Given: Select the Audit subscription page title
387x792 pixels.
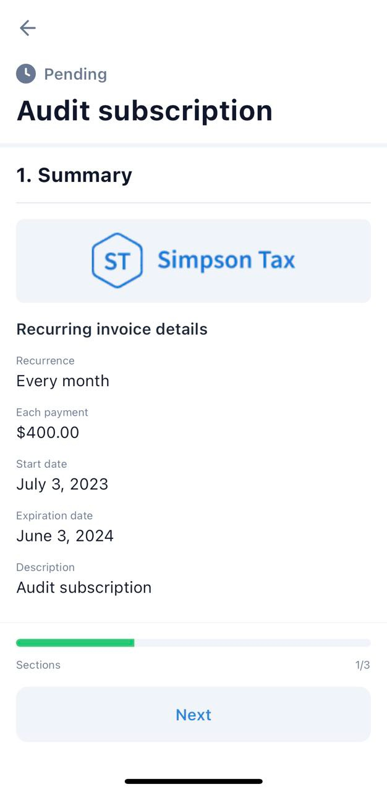Looking at the screenshot, I should click(145, 111).
